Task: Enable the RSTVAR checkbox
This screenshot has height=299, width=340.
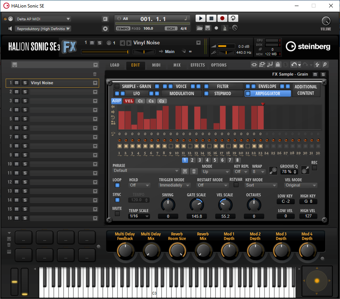Action: pyautogui.click(x=236, y=185)
